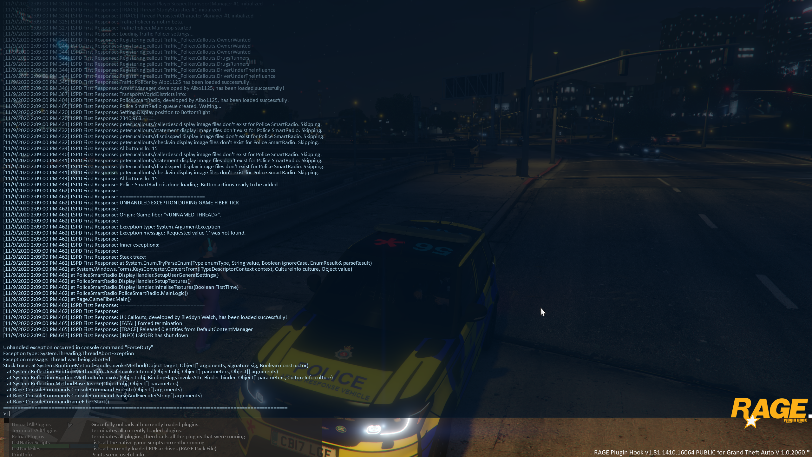The height and width of the screenshot is (457, 812).
Task: Click 'Unhandled exception occurred in console command' line
Action: click(x=78, y=347)
